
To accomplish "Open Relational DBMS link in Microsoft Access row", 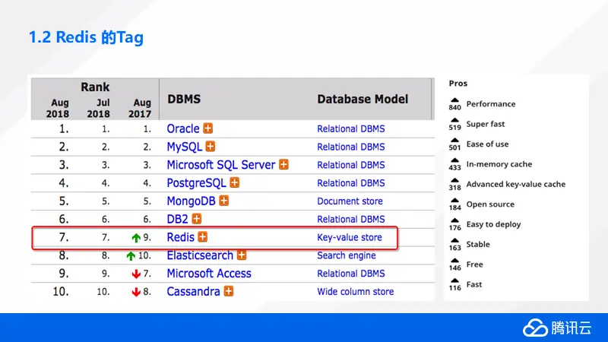I will [351, 274].
